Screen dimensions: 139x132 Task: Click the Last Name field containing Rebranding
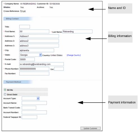(78, 31)
